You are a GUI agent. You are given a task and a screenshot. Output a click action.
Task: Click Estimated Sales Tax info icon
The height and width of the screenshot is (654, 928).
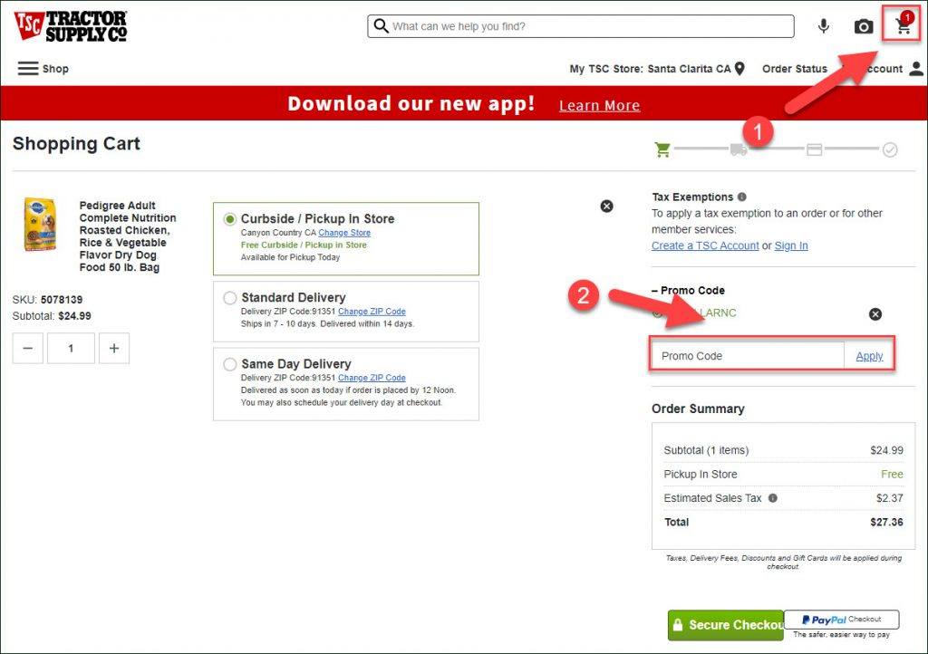(773, 498)
